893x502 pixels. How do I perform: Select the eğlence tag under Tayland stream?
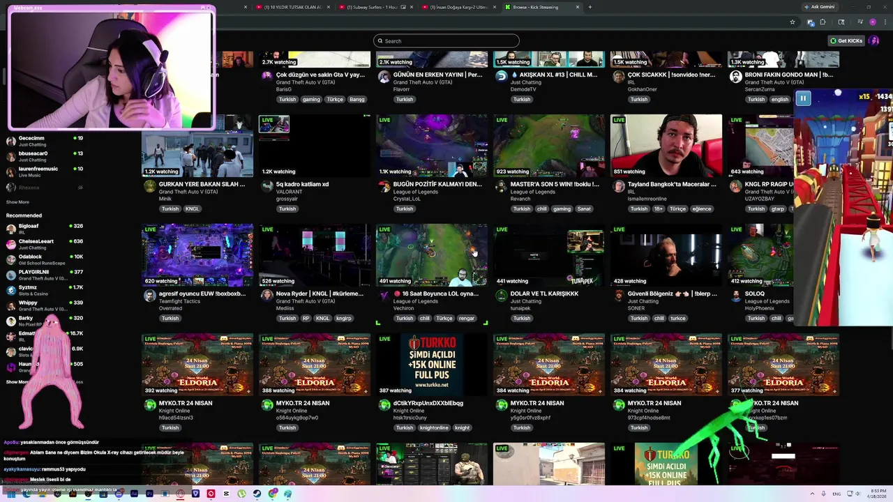702,208
